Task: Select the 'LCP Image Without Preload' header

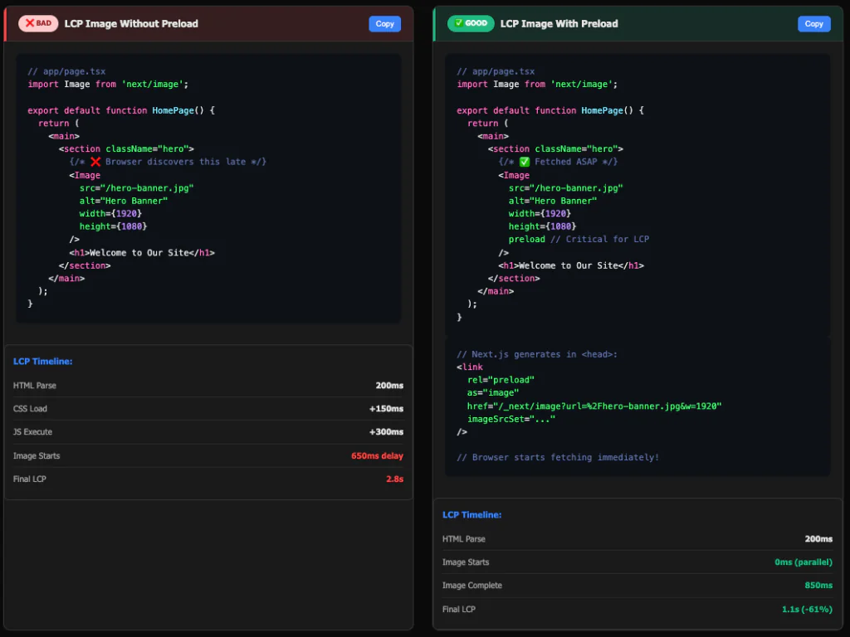Action: coord(131,23)
